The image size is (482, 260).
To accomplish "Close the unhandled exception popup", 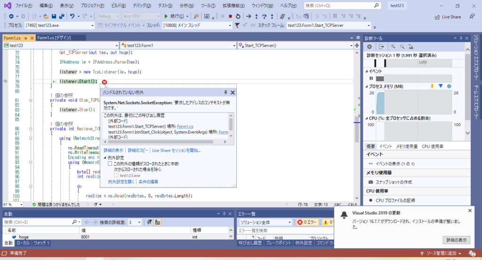I will (233, 92).
